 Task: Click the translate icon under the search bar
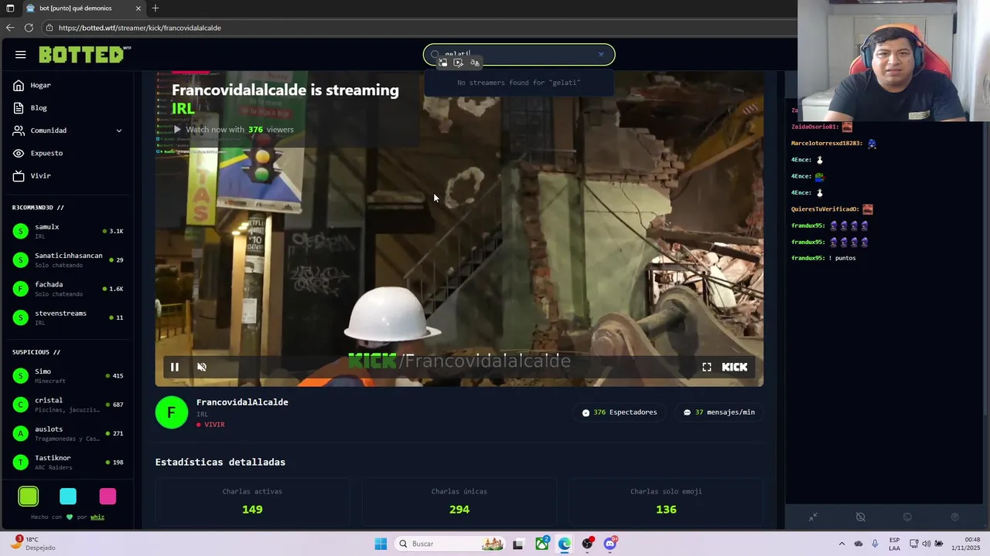click(475, 63)
